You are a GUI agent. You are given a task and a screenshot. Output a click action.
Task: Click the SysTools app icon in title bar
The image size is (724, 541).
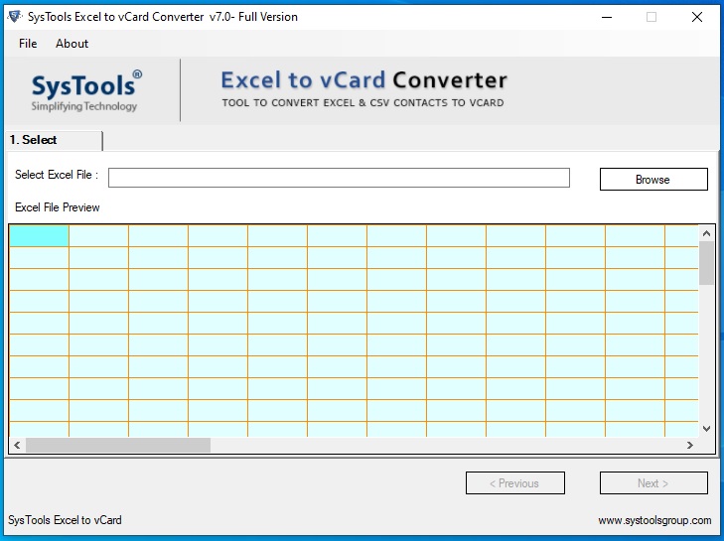[x=14, y=17]
